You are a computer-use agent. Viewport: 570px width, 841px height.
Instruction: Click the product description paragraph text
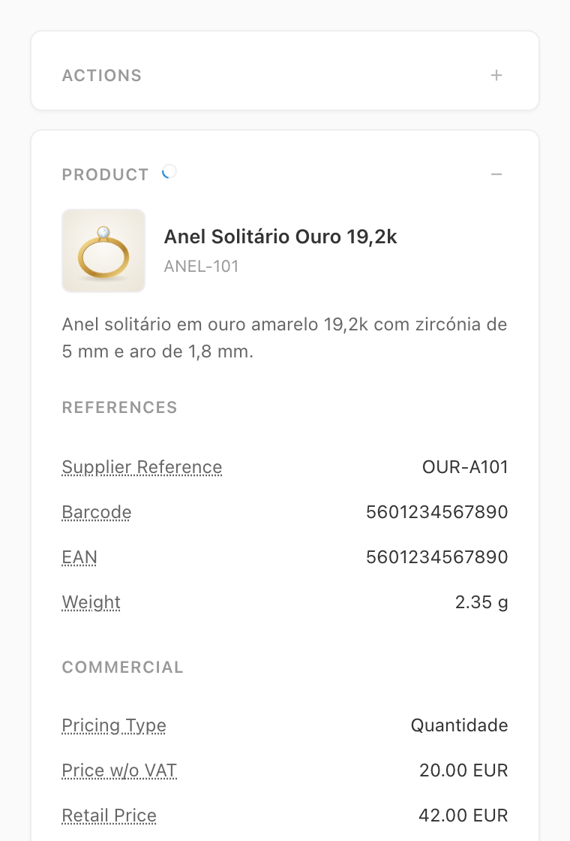click(284, 338)
